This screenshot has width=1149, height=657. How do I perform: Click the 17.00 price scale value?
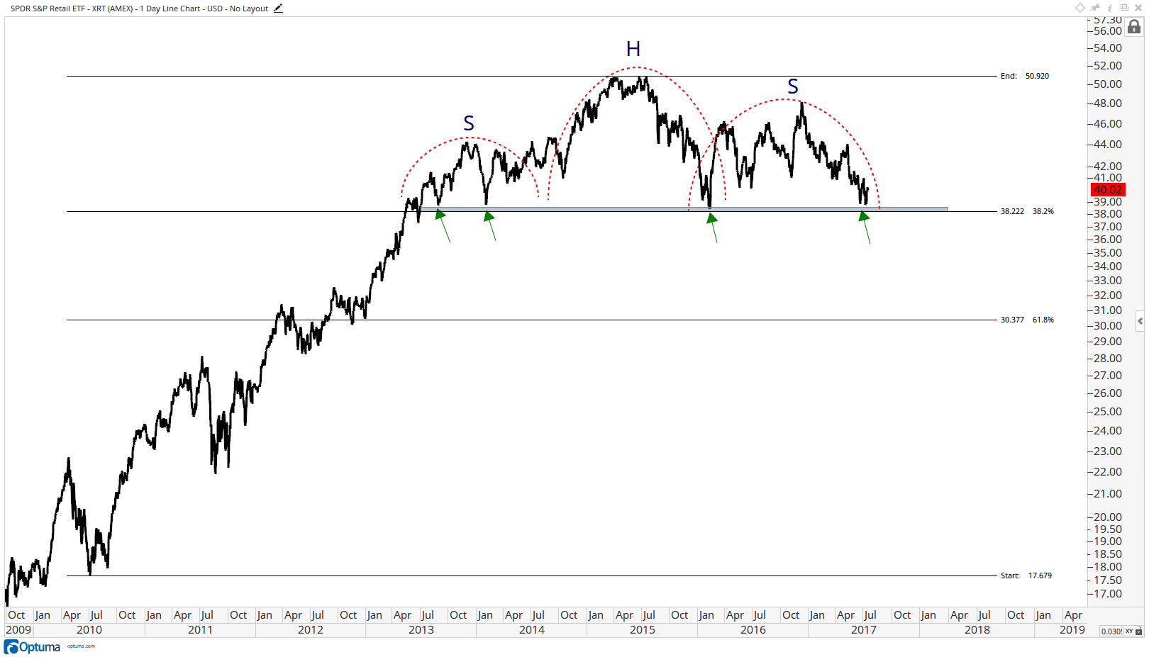(x=1108, y=593)
